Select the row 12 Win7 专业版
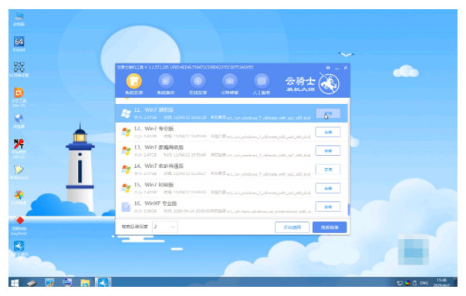This screenshot has height=296, width=466. point(231,132)
